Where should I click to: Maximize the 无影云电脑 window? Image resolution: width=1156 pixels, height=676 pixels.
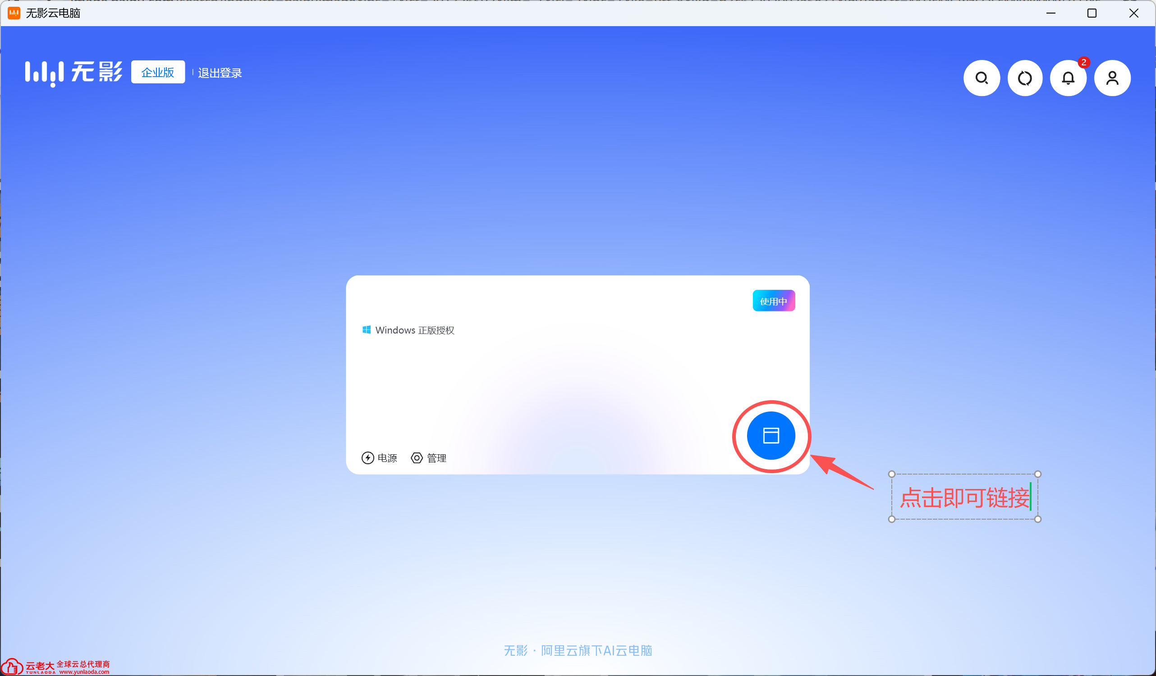click(x=1092, y=14)
